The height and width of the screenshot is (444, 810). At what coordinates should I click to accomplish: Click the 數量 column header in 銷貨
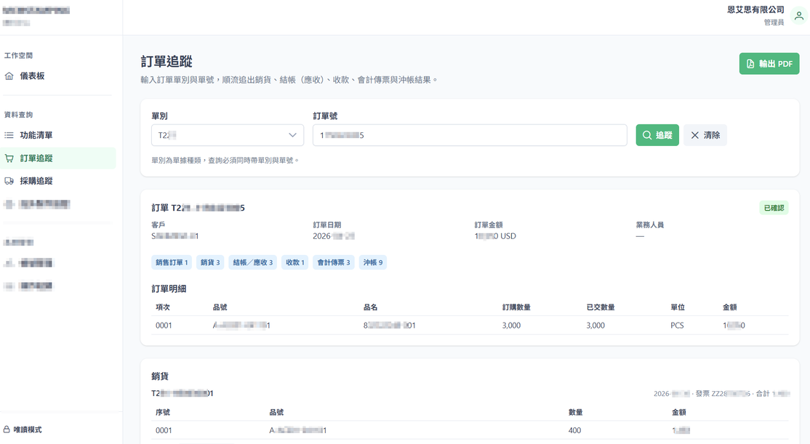[575, 412]
